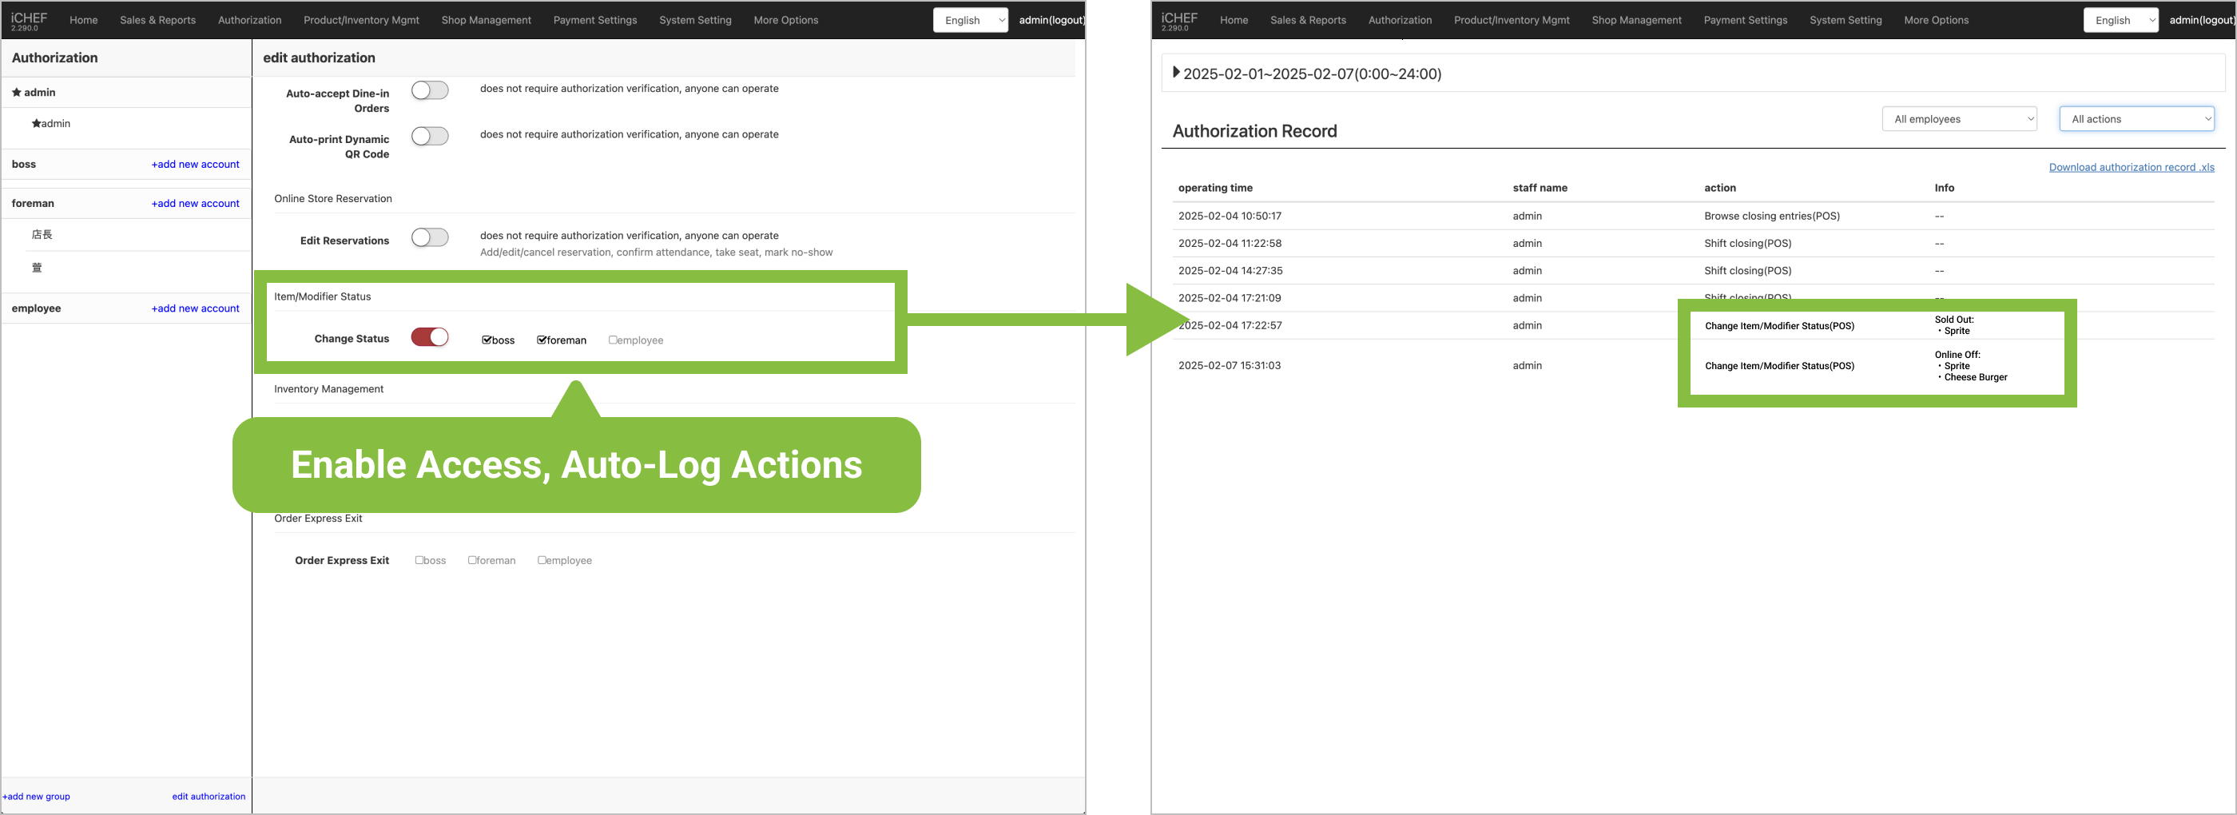Select the starred admin account under admin

(x=51, y=123)
